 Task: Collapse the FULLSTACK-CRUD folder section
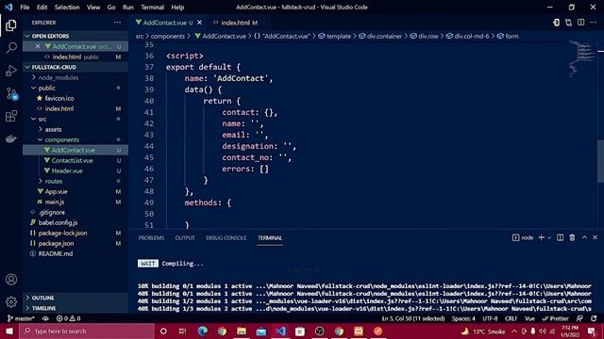click(75, 67)
